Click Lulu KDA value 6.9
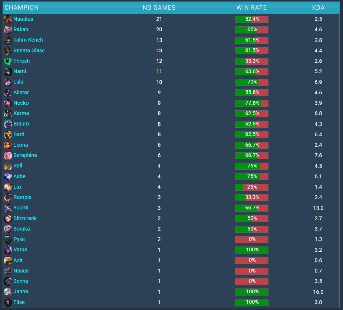 [x=318, y=82]
